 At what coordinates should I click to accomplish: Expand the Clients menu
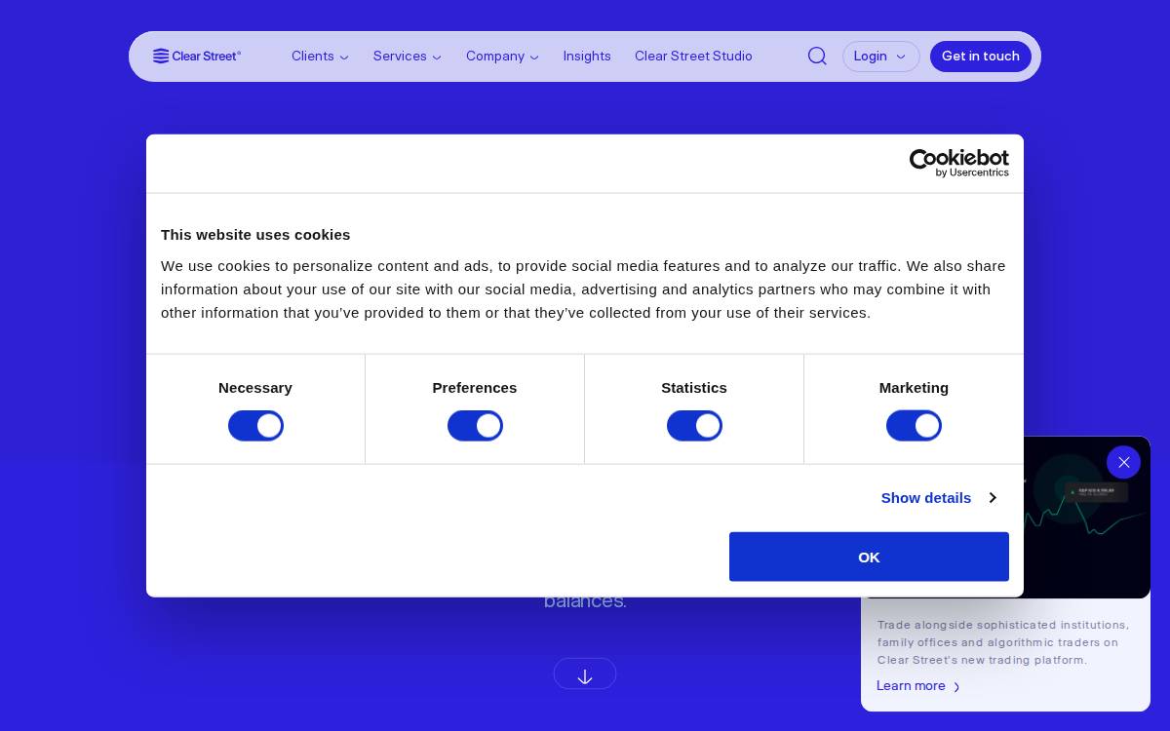[320, 57]
